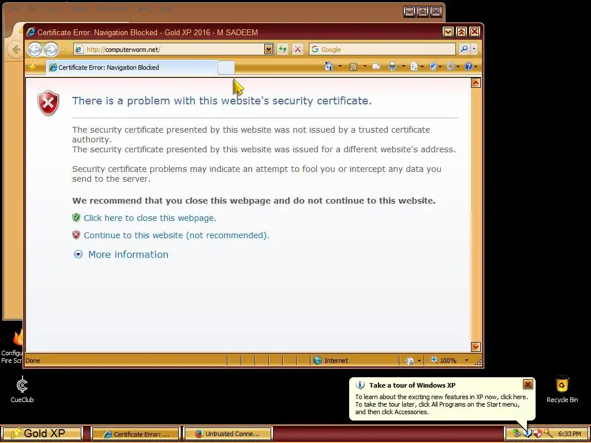Expand the zoom level dropdown arrow
This screenshot has height=443, width=591.
click(466, 361)
